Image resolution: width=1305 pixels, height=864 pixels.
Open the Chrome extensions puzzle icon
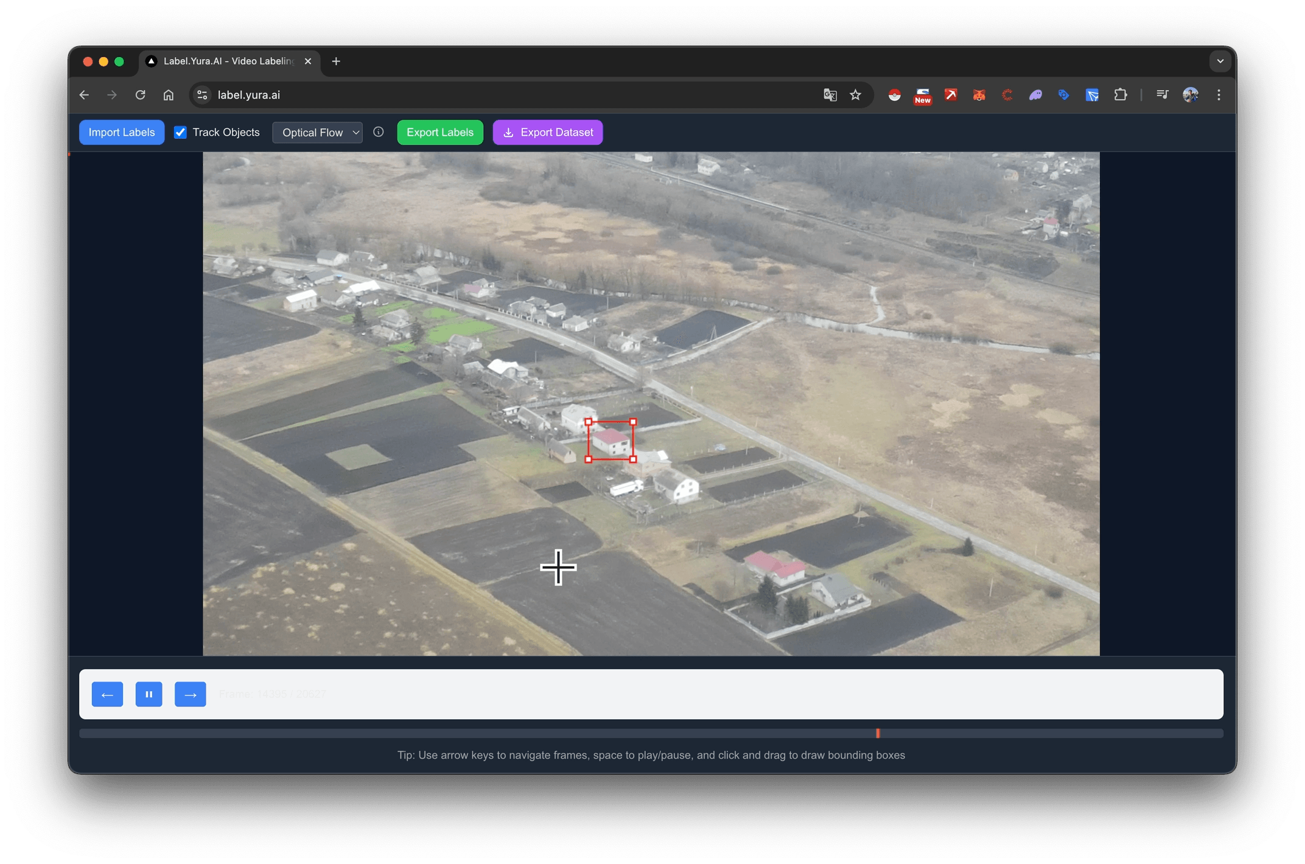pos(1121,95)
